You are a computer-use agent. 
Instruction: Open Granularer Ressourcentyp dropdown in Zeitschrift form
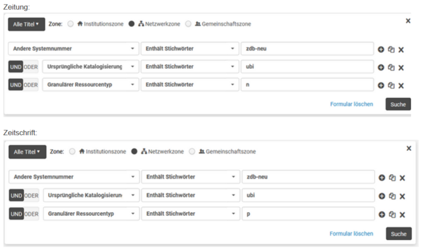click(91, 213)
